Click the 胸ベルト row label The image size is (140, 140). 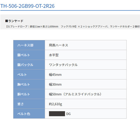pyautogui.click(x=24, y=85)
